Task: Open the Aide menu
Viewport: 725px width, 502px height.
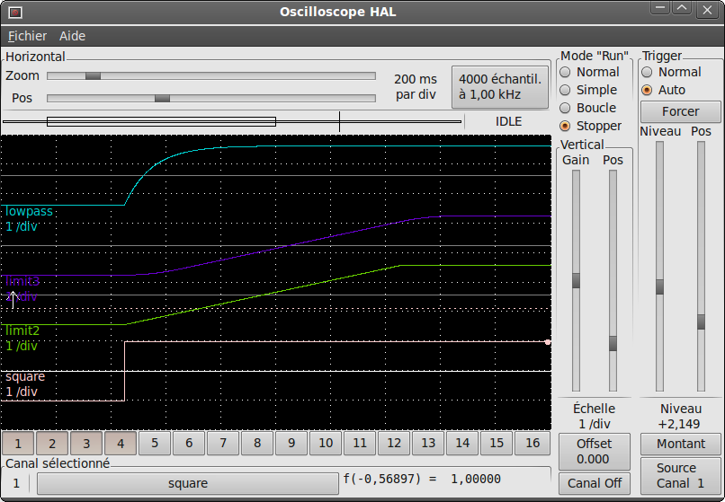Action: coord(72,36)
